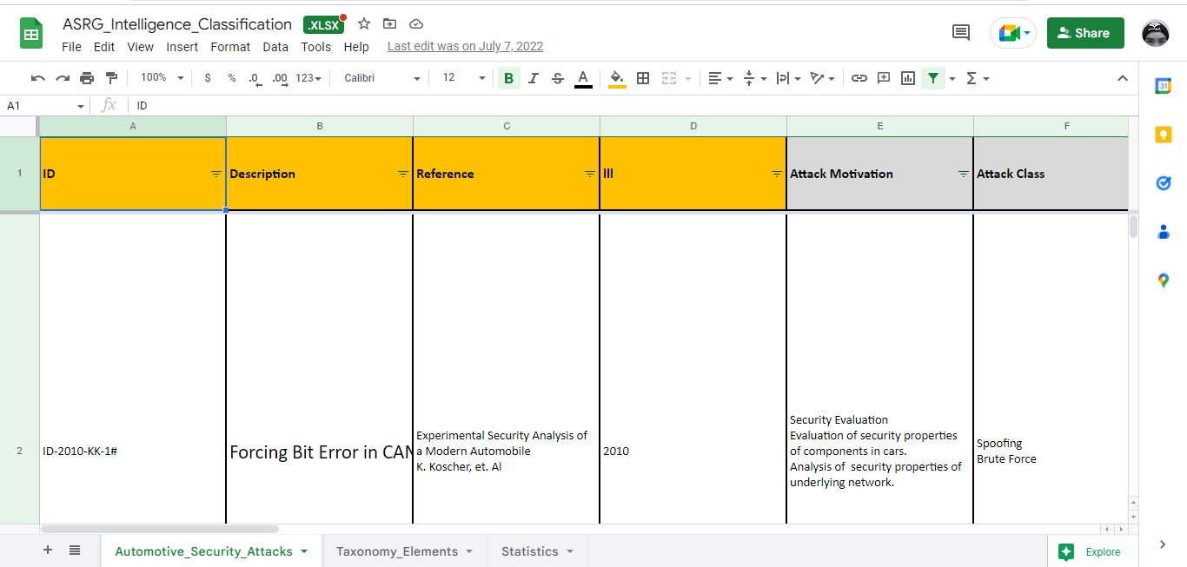The height and width of the screenshot is (567, 1187).
Task: Open the Reference column filter dropdown
Action: 589,174
